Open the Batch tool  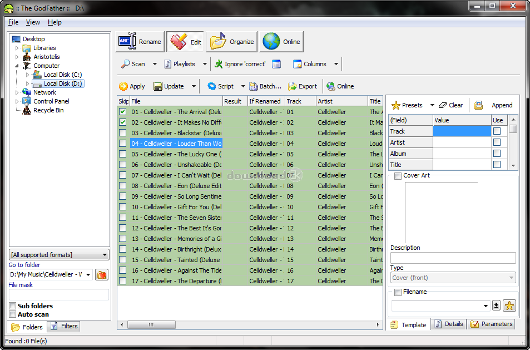[265, 86]
